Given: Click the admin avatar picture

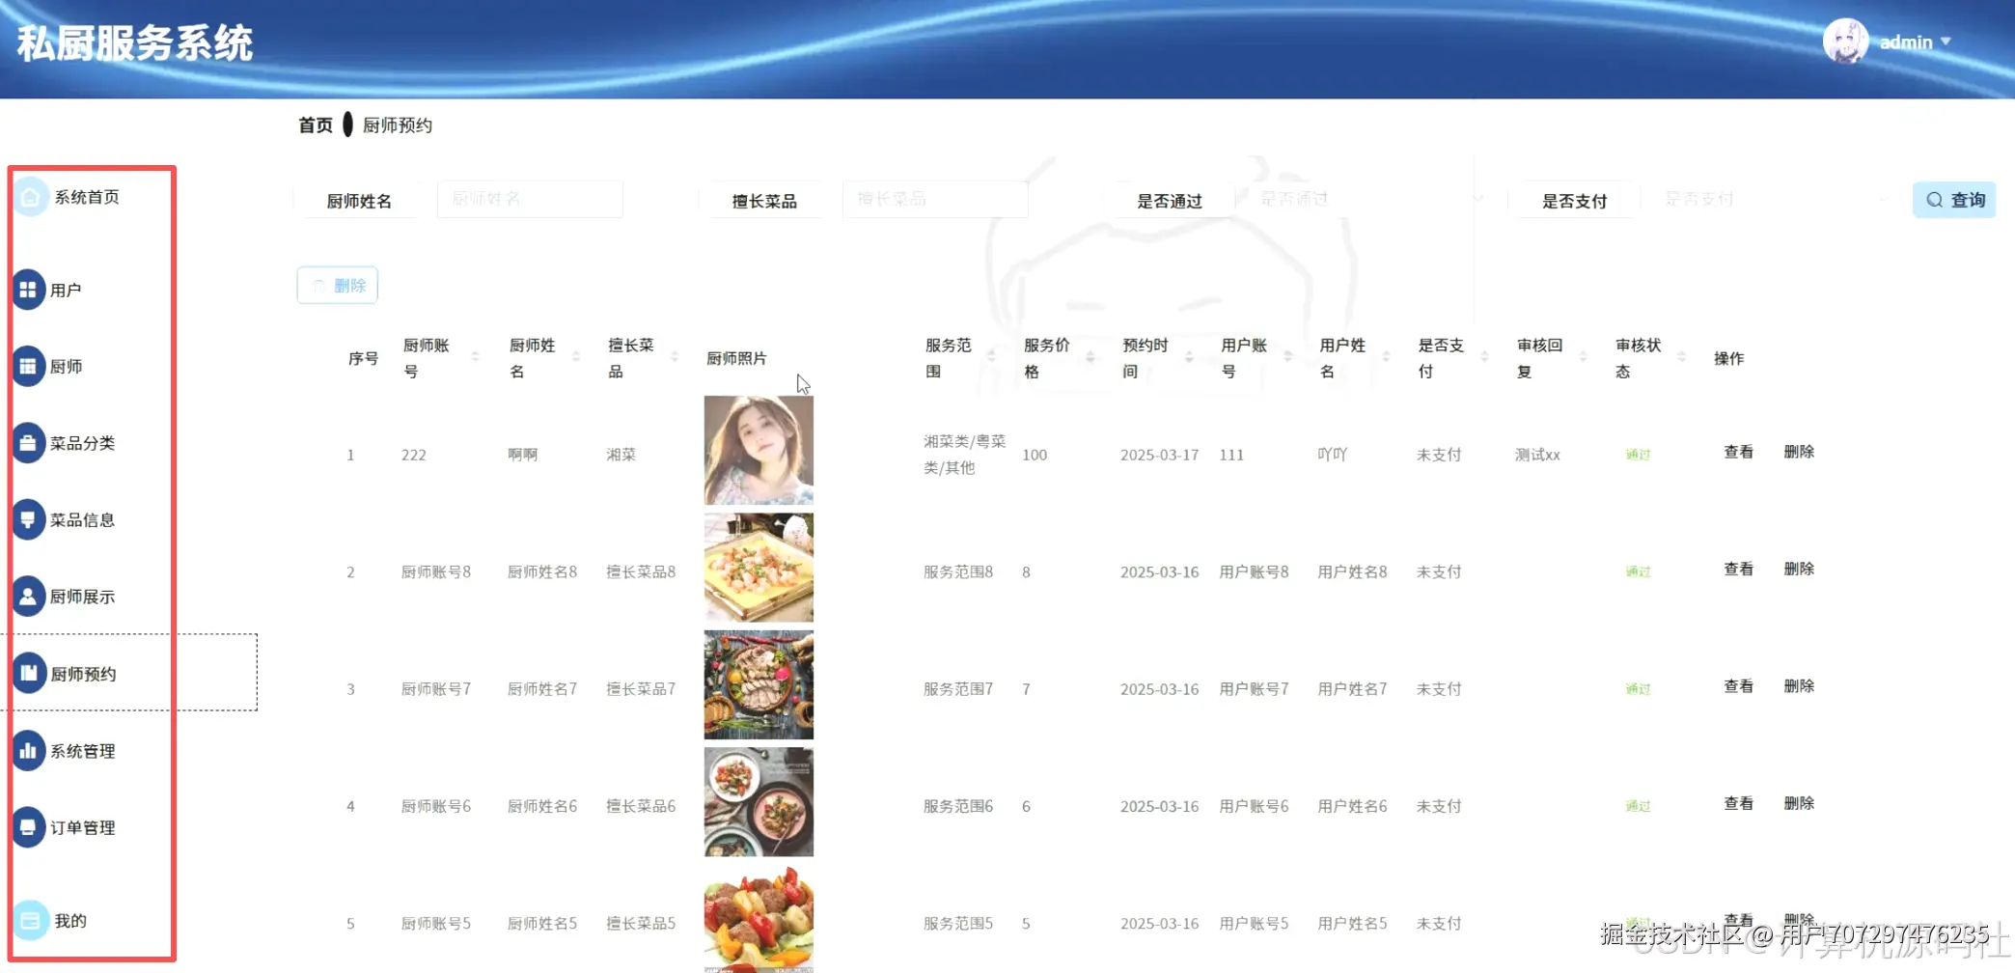Looking at the screenshot, I should [x=1845, y=42].
